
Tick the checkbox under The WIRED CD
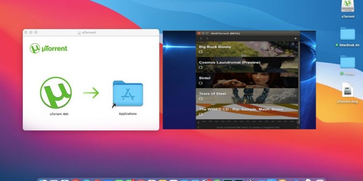200,114
